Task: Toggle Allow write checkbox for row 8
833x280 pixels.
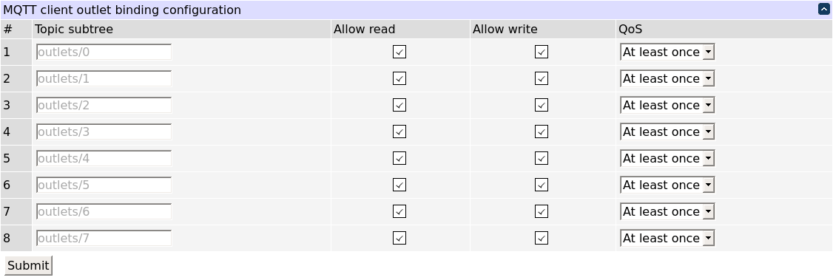Action: (x=542, y=238)
